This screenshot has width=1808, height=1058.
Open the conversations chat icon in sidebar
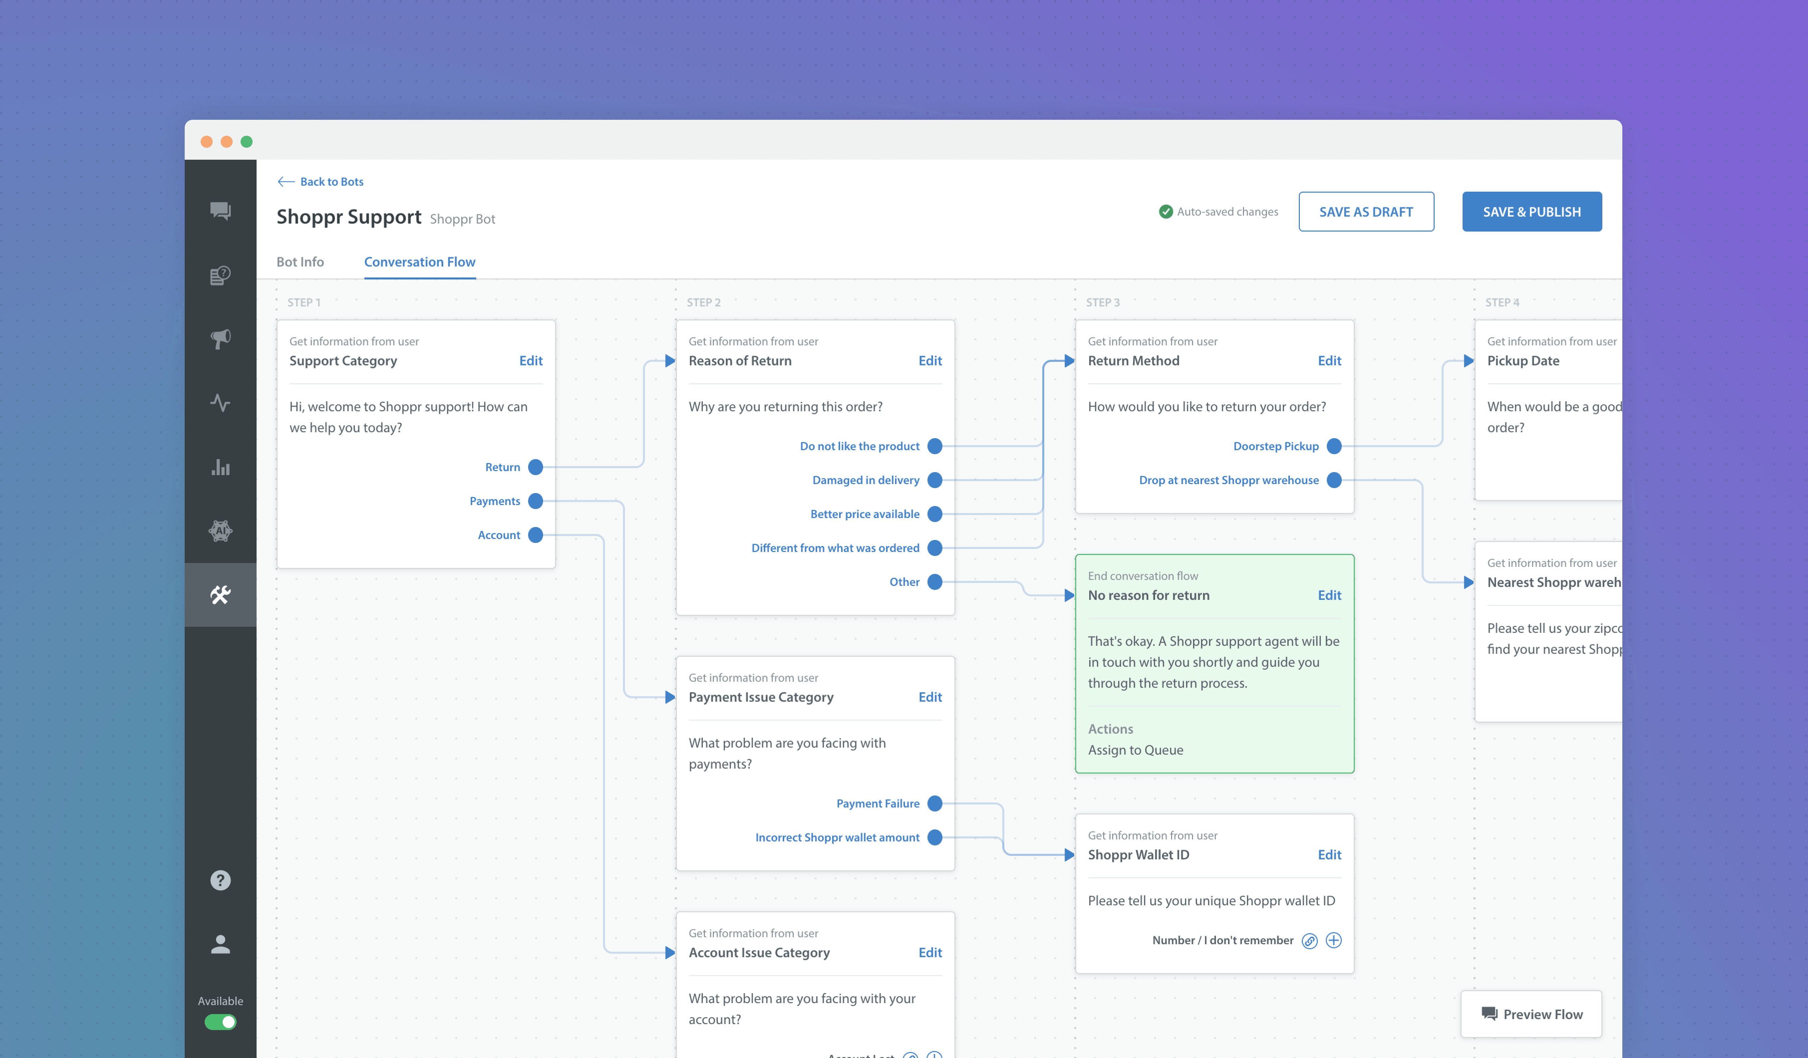tap(220, 211)
